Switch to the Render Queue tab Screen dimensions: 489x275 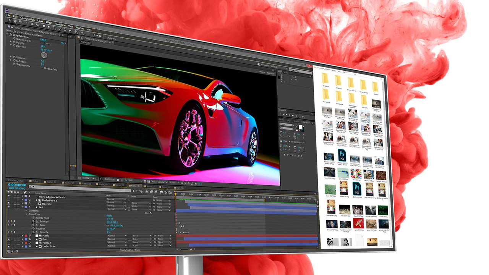point(16,181)
